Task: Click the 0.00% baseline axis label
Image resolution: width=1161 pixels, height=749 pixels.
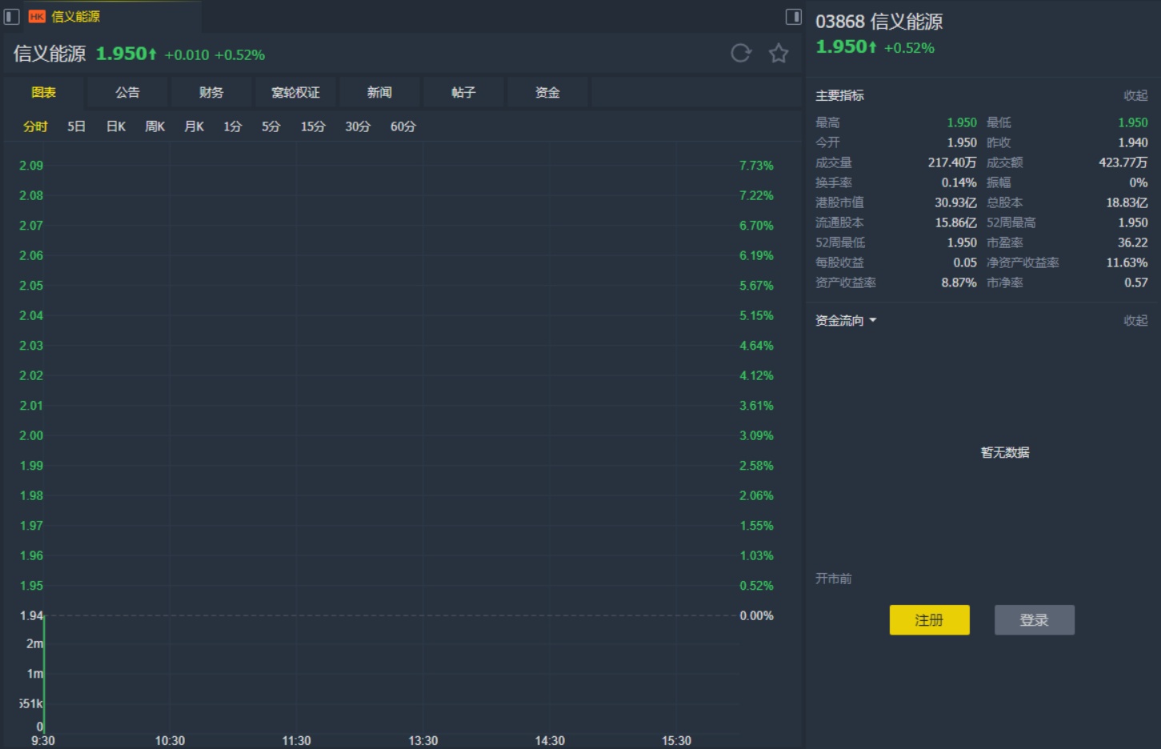Action: [756, 615]
